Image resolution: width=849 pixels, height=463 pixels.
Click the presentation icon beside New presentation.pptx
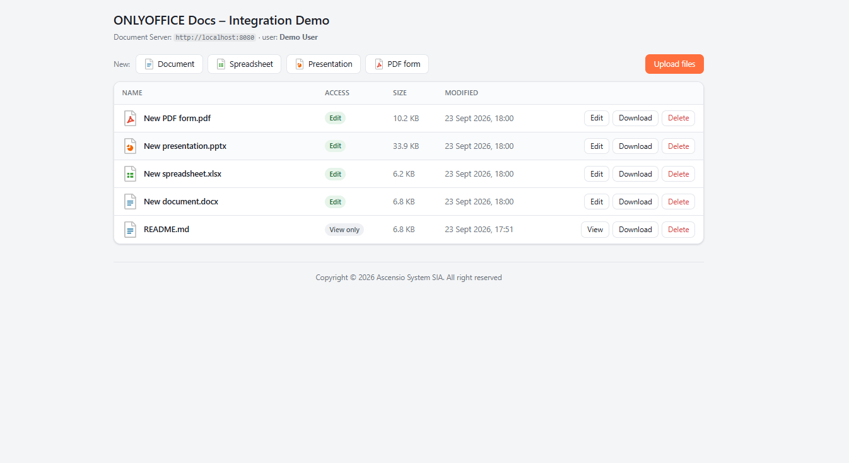(130, 146)
